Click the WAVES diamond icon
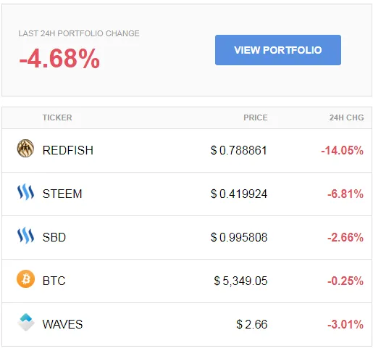This screenshot has width=373, height=351. tap(26, 322)
